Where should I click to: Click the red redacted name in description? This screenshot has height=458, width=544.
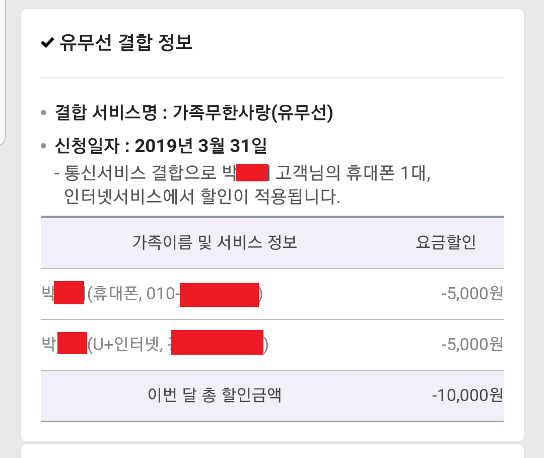tap(251, 174)
